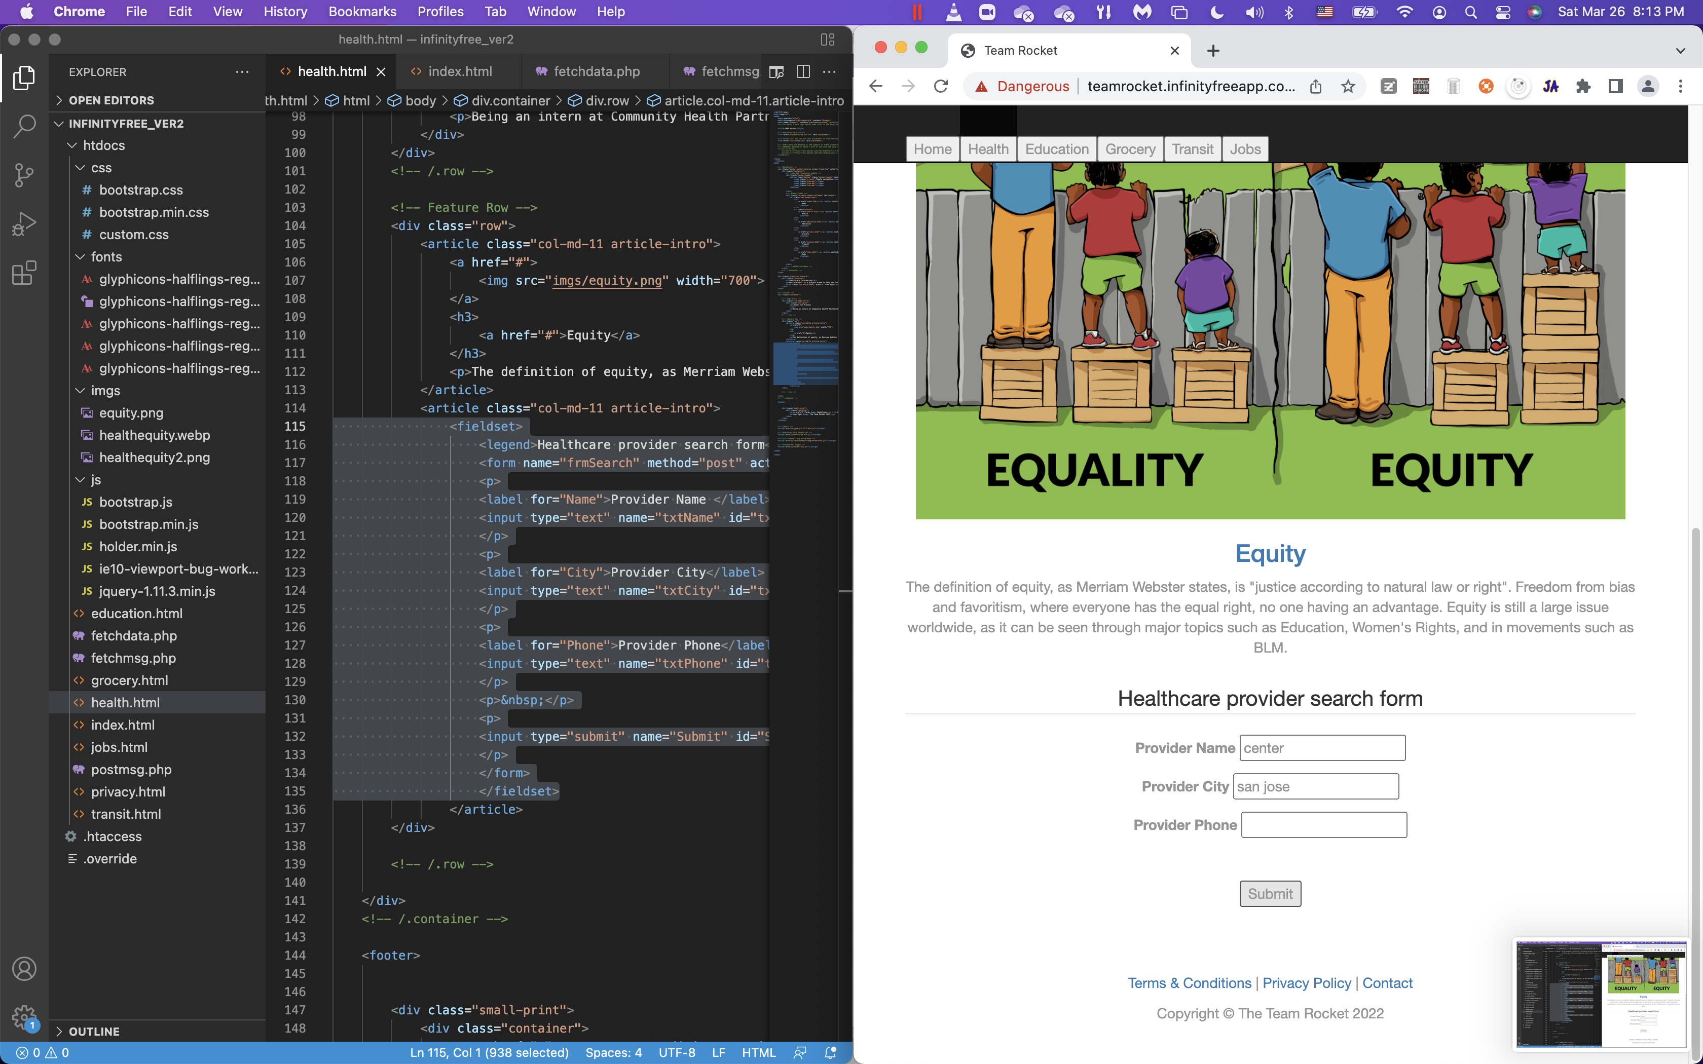The image size is (1703, 1064).
Task: Open the Search view in activity bar
Action: coord(24,127)
